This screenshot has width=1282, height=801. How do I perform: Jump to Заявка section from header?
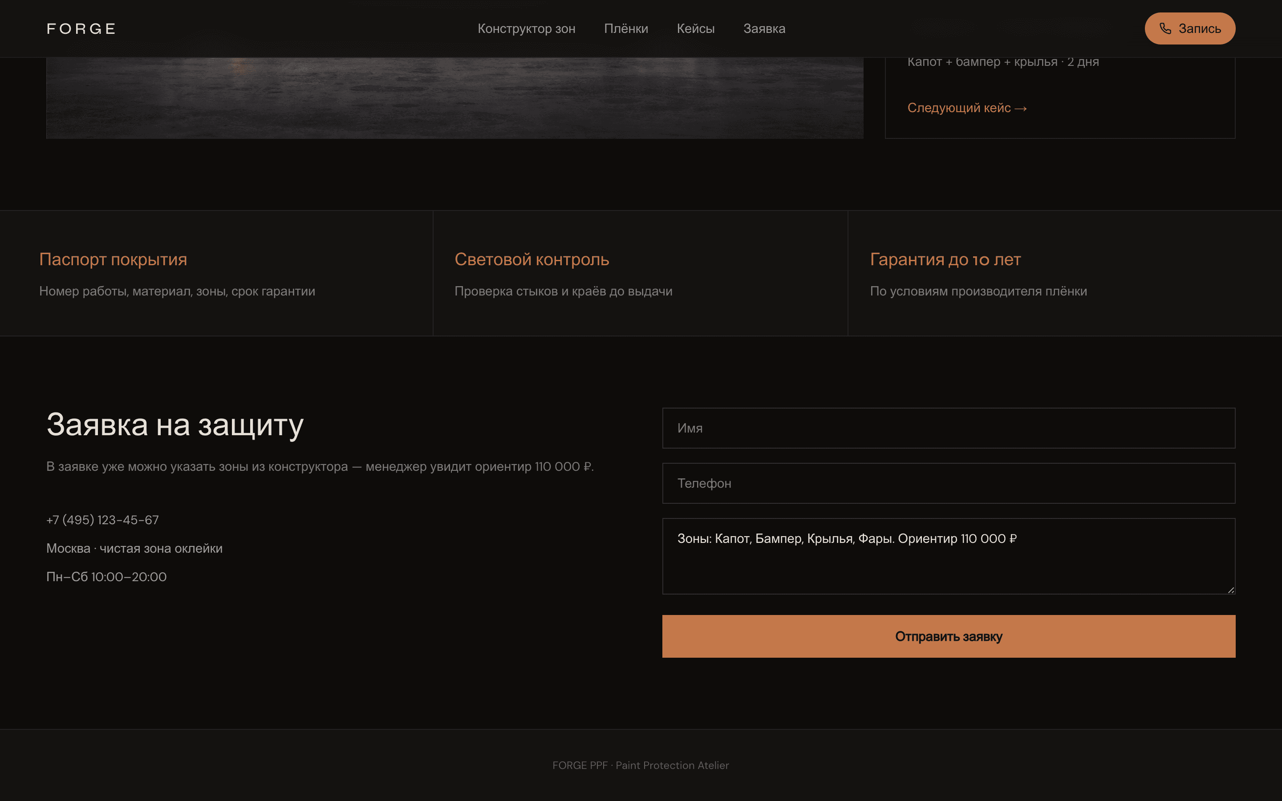[x=764, y=28]
